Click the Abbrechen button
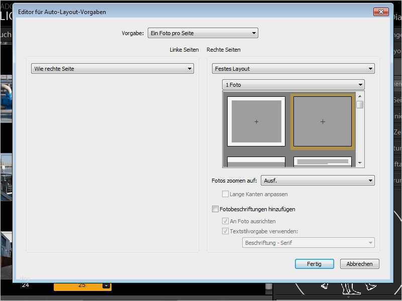The width and height of the screenshot is (402, 301). point(359,264)
